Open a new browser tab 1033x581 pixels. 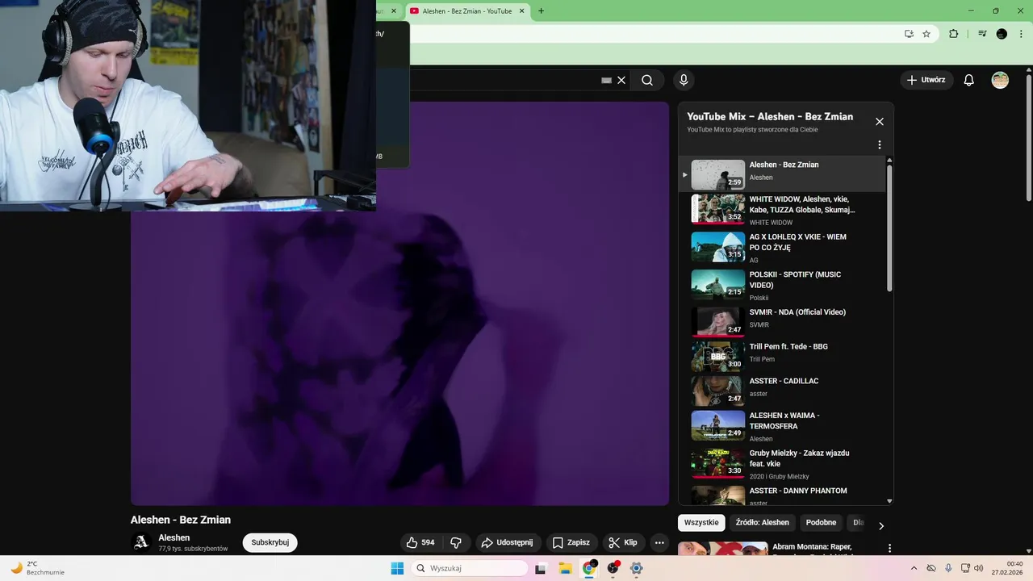click(x=541, y=11)
